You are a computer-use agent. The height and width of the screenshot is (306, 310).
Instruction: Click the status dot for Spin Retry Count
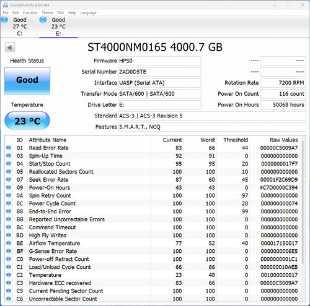[9, 195]
